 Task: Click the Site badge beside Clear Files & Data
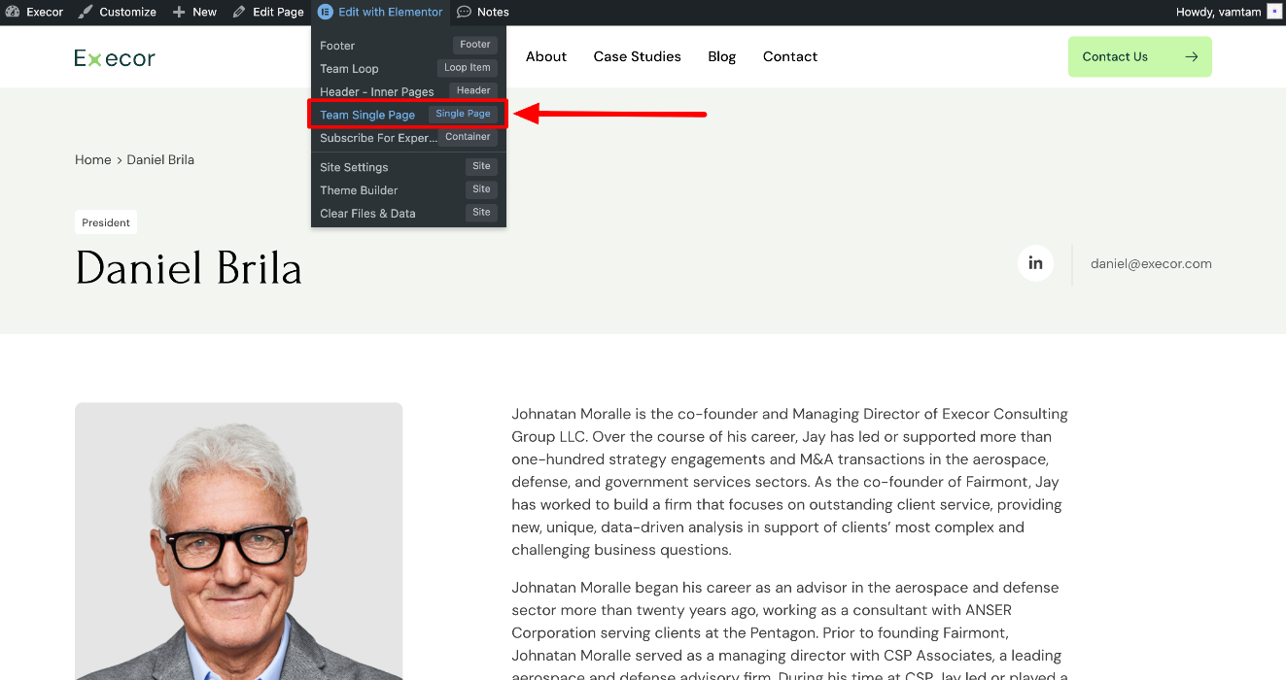point(481,212)
